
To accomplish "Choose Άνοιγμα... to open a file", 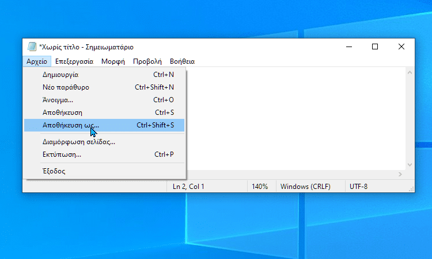I will click(x=104, y=100).
